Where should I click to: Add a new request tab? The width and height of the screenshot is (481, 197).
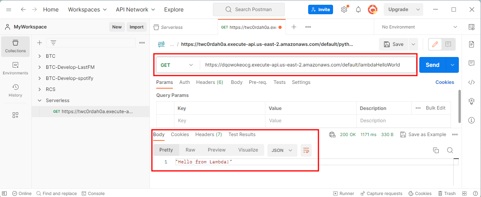pyautogui.click(x=294, y=27)
